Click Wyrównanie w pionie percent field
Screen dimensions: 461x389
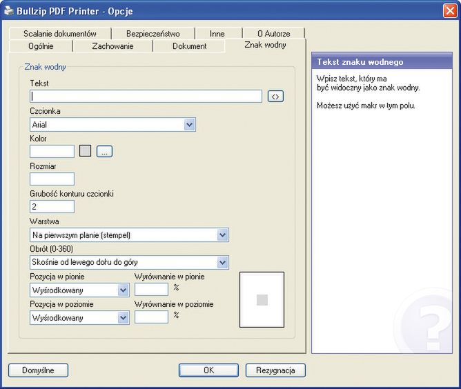coord(151,290)
